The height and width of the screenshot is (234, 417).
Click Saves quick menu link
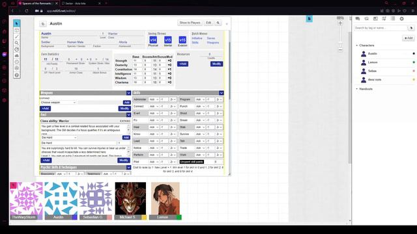[x=211, y=38]
